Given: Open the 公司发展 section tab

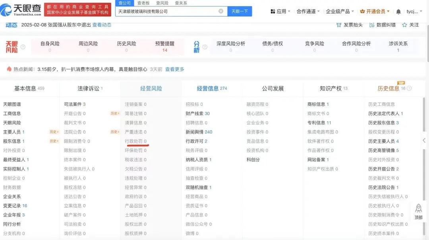Looking at the screenshot, I should [x=273, y=88].
